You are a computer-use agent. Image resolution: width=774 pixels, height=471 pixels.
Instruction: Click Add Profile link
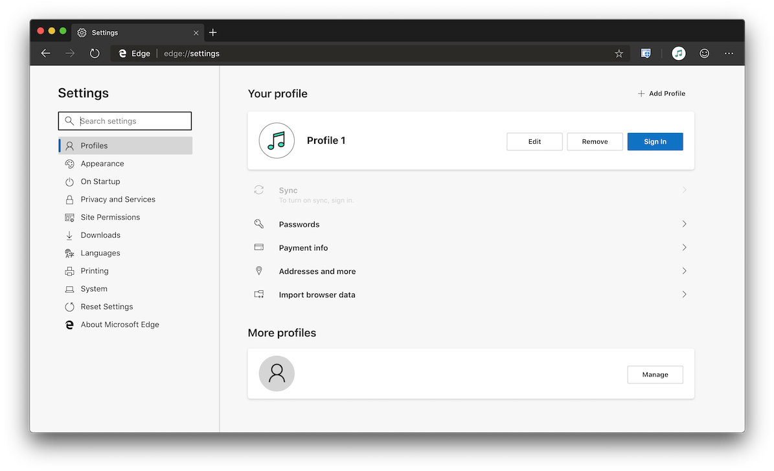(661, 93)
